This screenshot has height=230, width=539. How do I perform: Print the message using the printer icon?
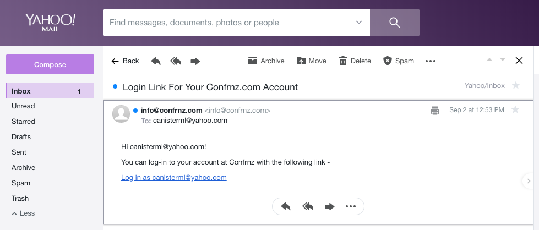coord(435,111)
